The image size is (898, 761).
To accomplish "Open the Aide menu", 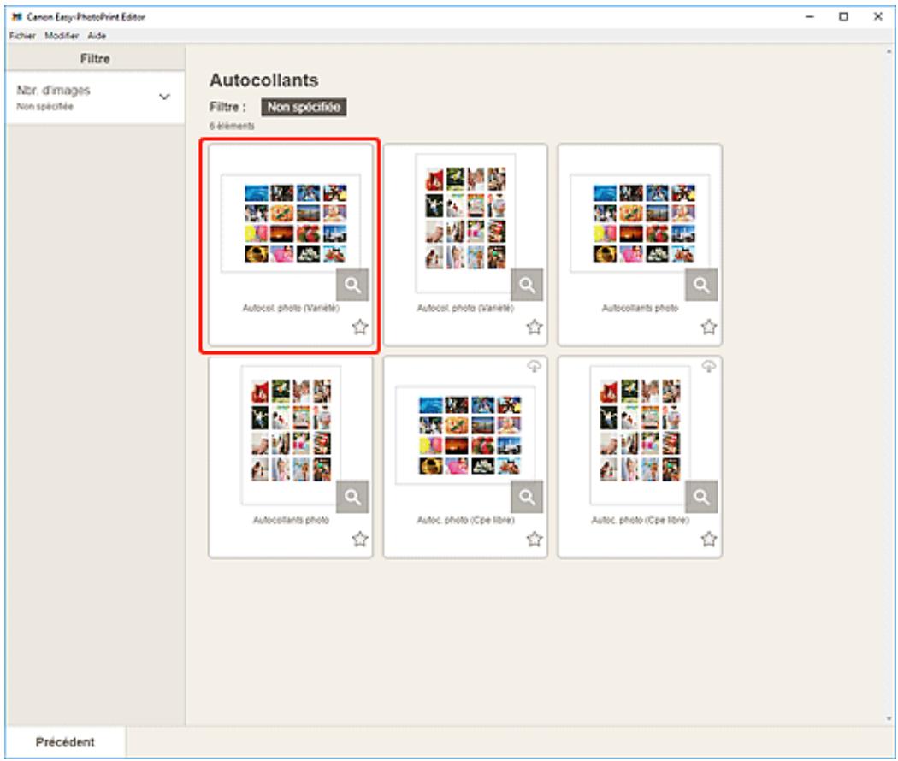I will coord(96,36).
